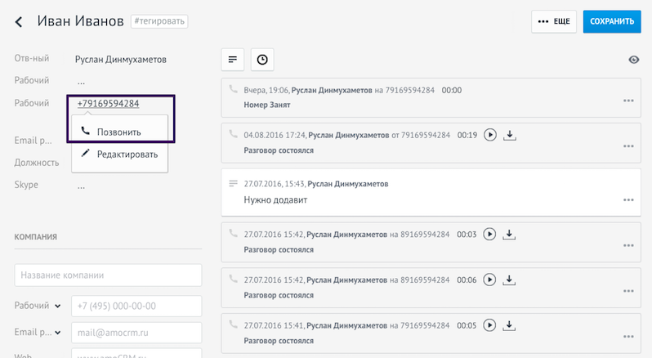This screenshot has width=652, height=358.
Task: Open responsible user Руслан Динмухаметов field
Action: 121,60
